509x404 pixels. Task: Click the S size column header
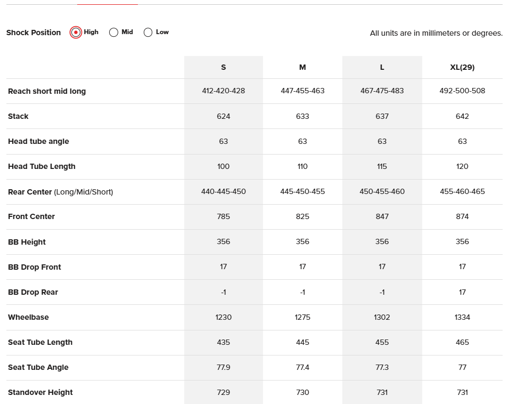[224, 67]
